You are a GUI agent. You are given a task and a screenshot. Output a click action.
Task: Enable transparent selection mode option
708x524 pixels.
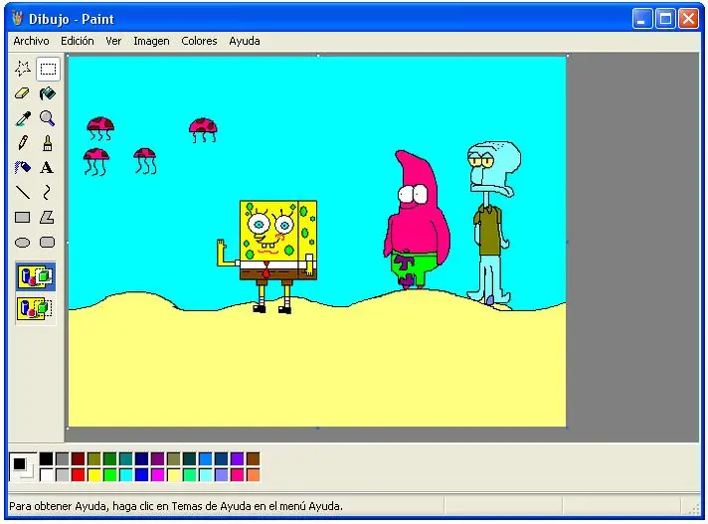35,308
